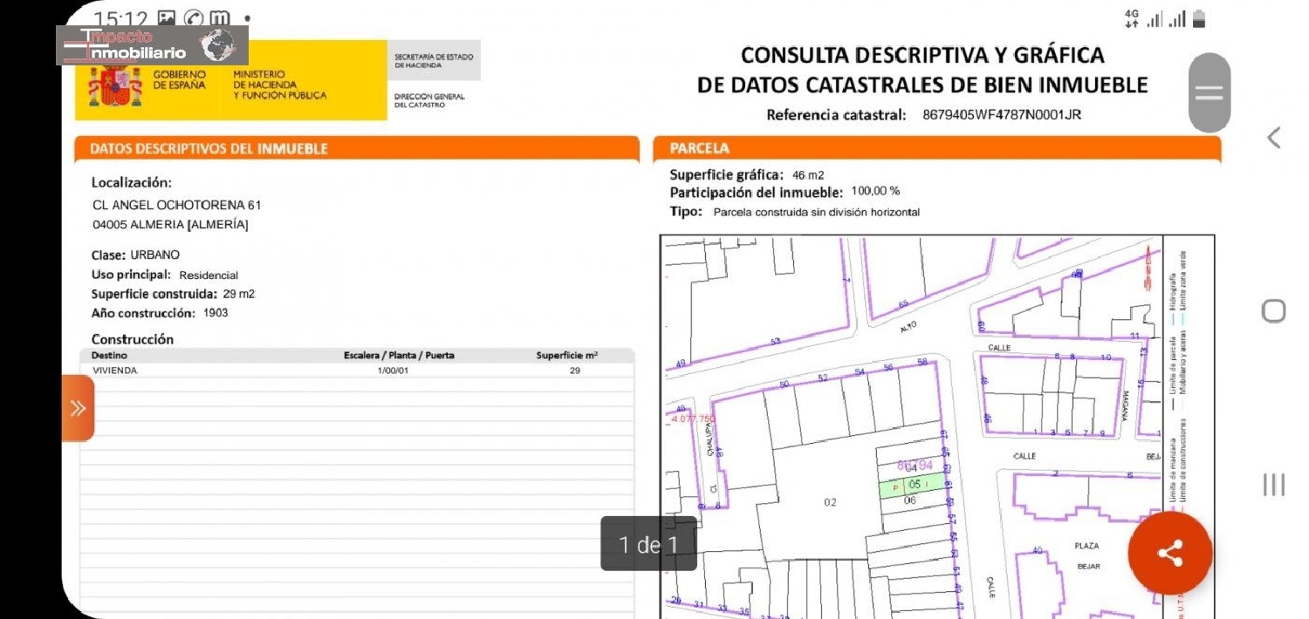Image resolution: width=1309 pixels, height=619 pixels.
Task: Tap the '1/00/01' table cell
Action: pos(393,371)
